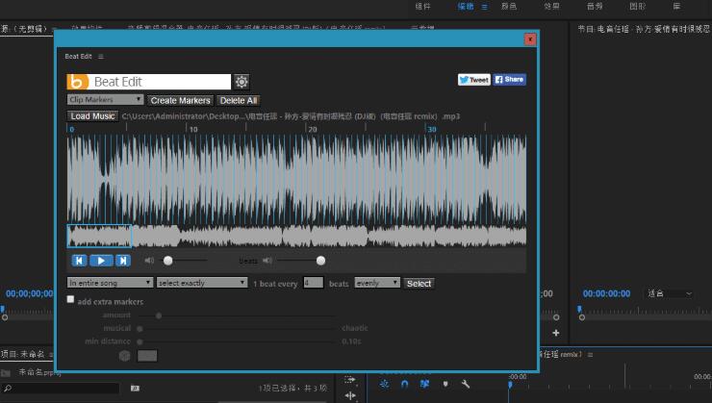Open the evenly dropdown
The width and height of the screenshot is (712, 403).
click(x=377, y=283)
